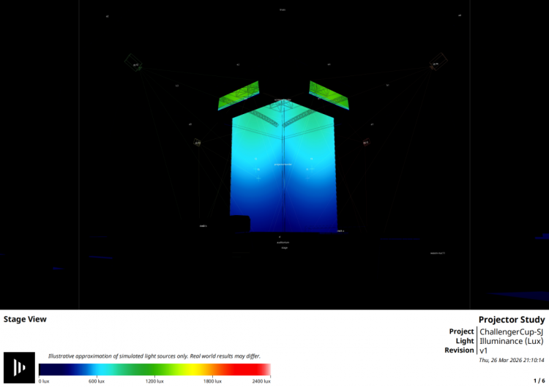Click the 'Light' field label

pos(465,341)
